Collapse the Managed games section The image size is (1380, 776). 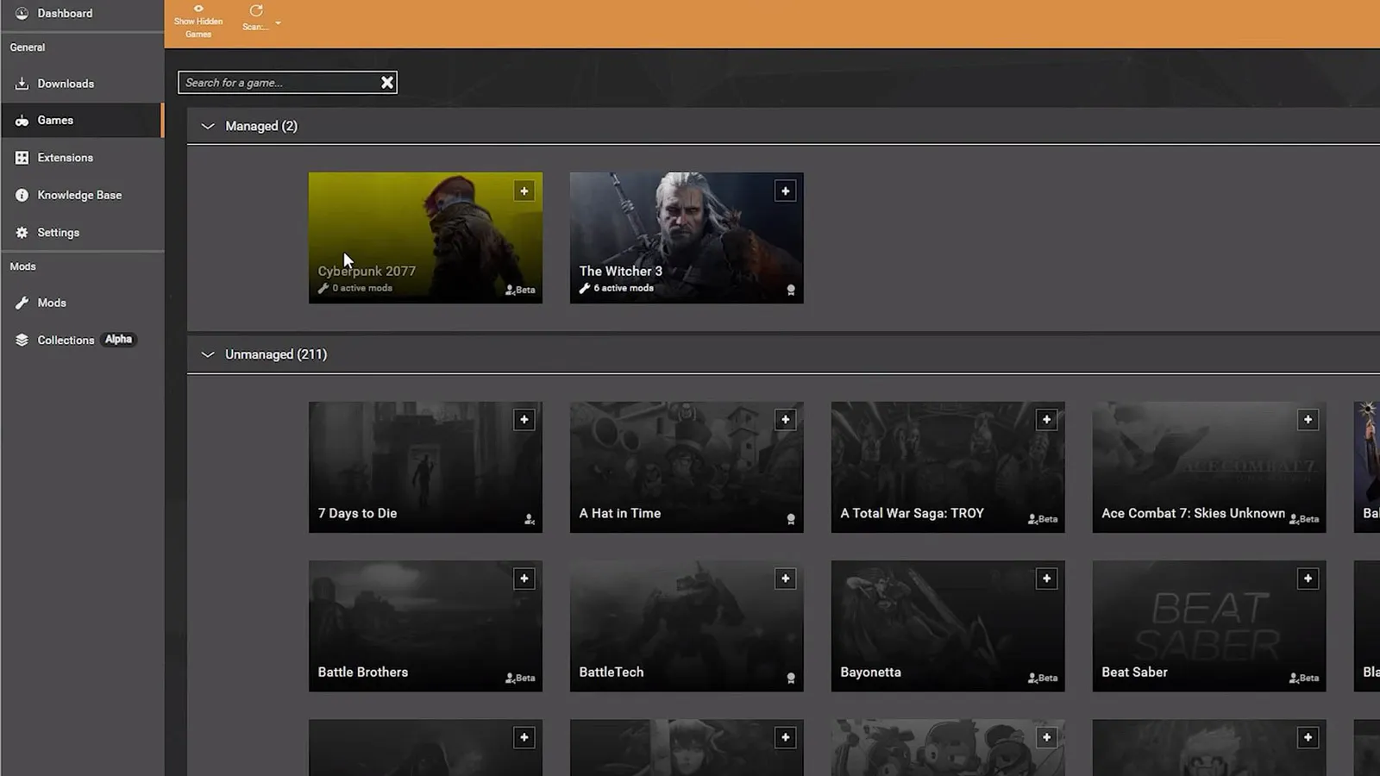click(x=208, y=127)
